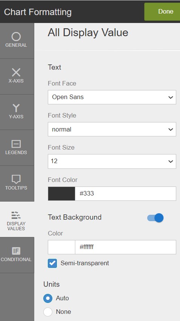Viewport: 180px width, 321px height.
Task: Select the Auto units radio button
Action: (48, 298)
